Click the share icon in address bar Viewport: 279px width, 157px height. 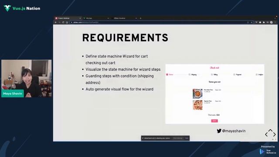pyautogui.click(x=248, y=22)
